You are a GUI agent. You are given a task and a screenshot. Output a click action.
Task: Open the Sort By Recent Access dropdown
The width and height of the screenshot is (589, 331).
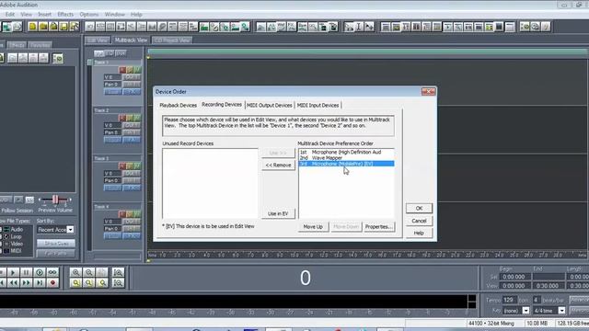70,230
